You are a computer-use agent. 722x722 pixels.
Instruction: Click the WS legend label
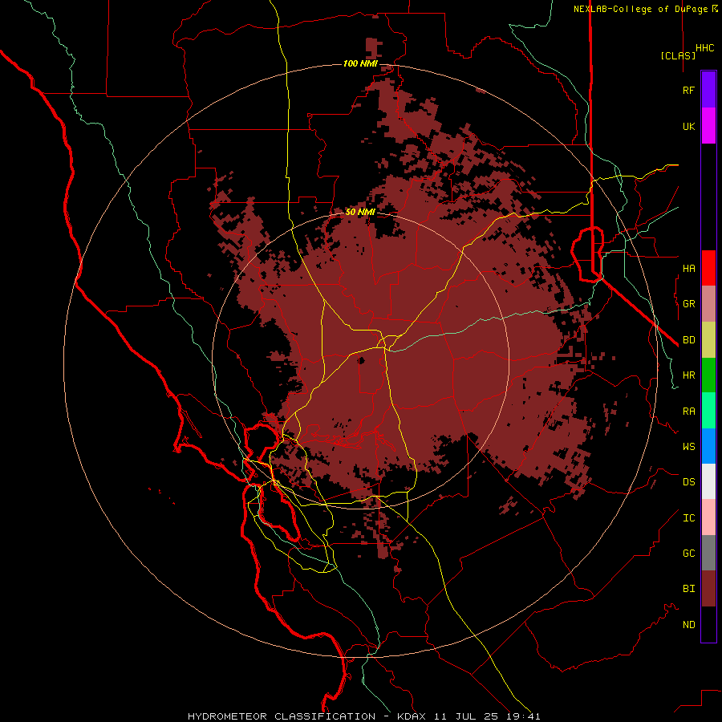(689, 447)
